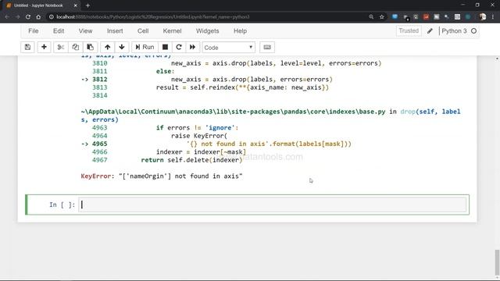500x281 pixels.
Task: Interrupt the kernel with stop icon
Action: tap(165, 47)
